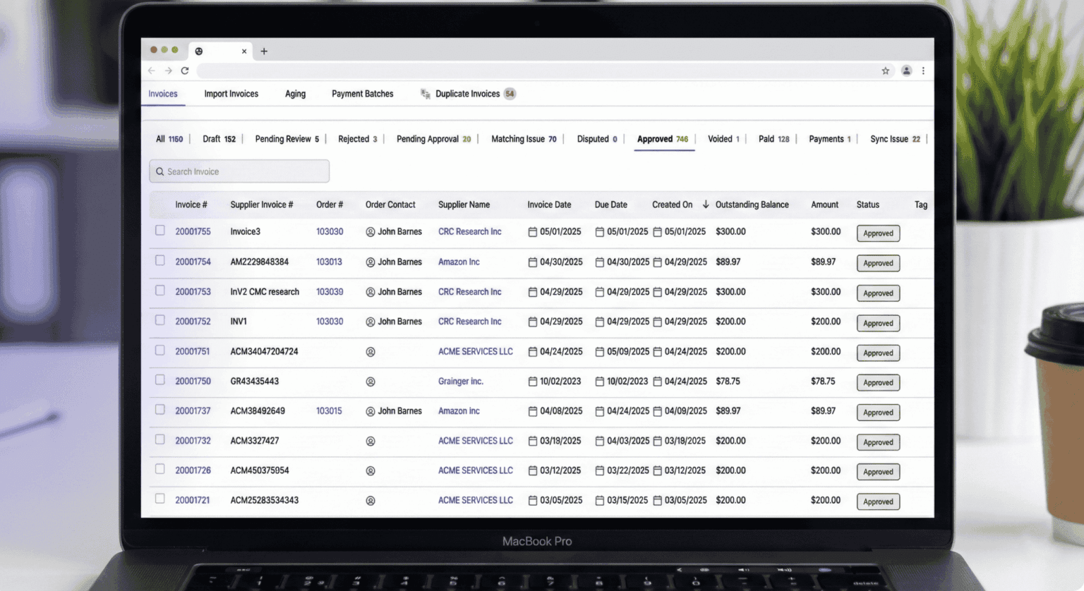
Task: Open order 103013 link
Action: pyautogui.click(x=329, y=262)
